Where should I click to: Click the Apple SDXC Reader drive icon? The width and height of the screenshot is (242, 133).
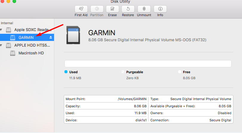pos(8,30)
